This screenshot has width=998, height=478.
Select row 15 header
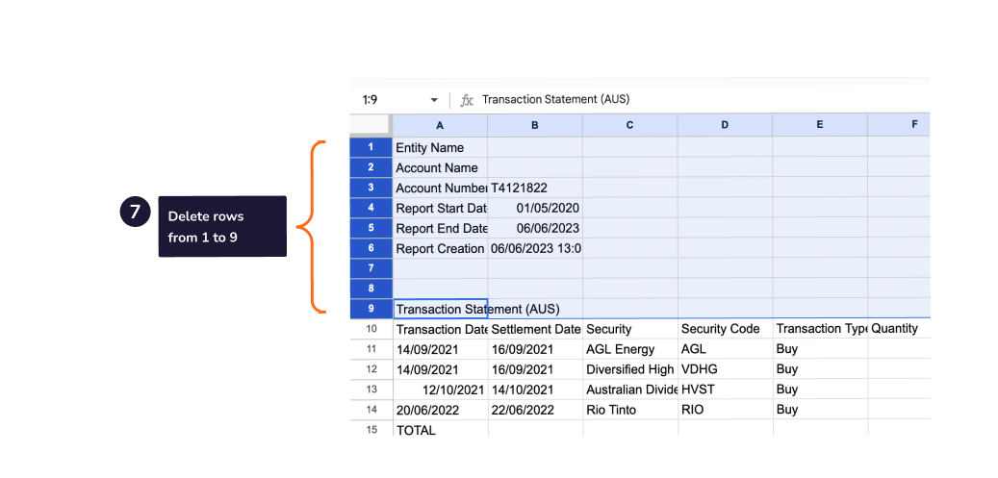371,429
